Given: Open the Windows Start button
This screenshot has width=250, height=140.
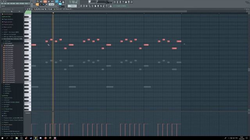Looking at the screenshot, I should point(2,138).
